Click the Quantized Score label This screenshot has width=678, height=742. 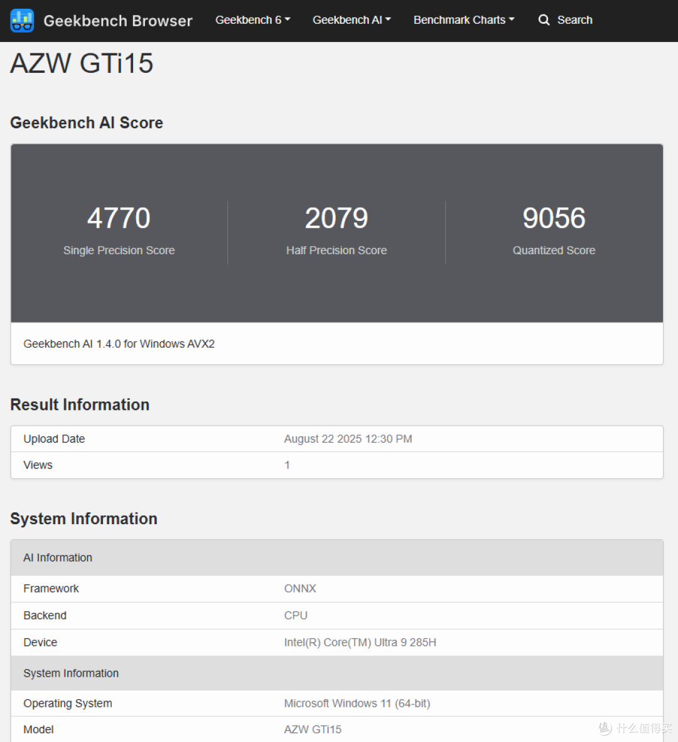pyautogui.click(x=554, y=250)
